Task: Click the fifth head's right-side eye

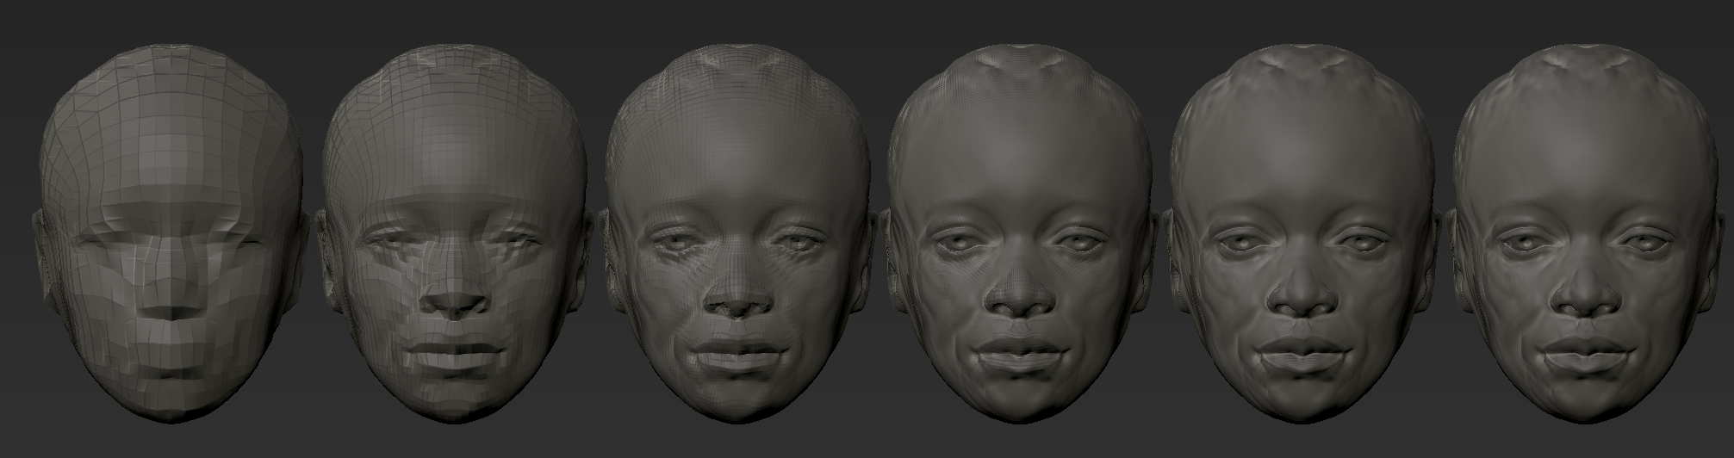Action: click(1359, 243)
